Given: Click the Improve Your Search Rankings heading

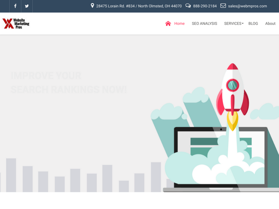Looking at the screenshot, I should click(69, 82).
